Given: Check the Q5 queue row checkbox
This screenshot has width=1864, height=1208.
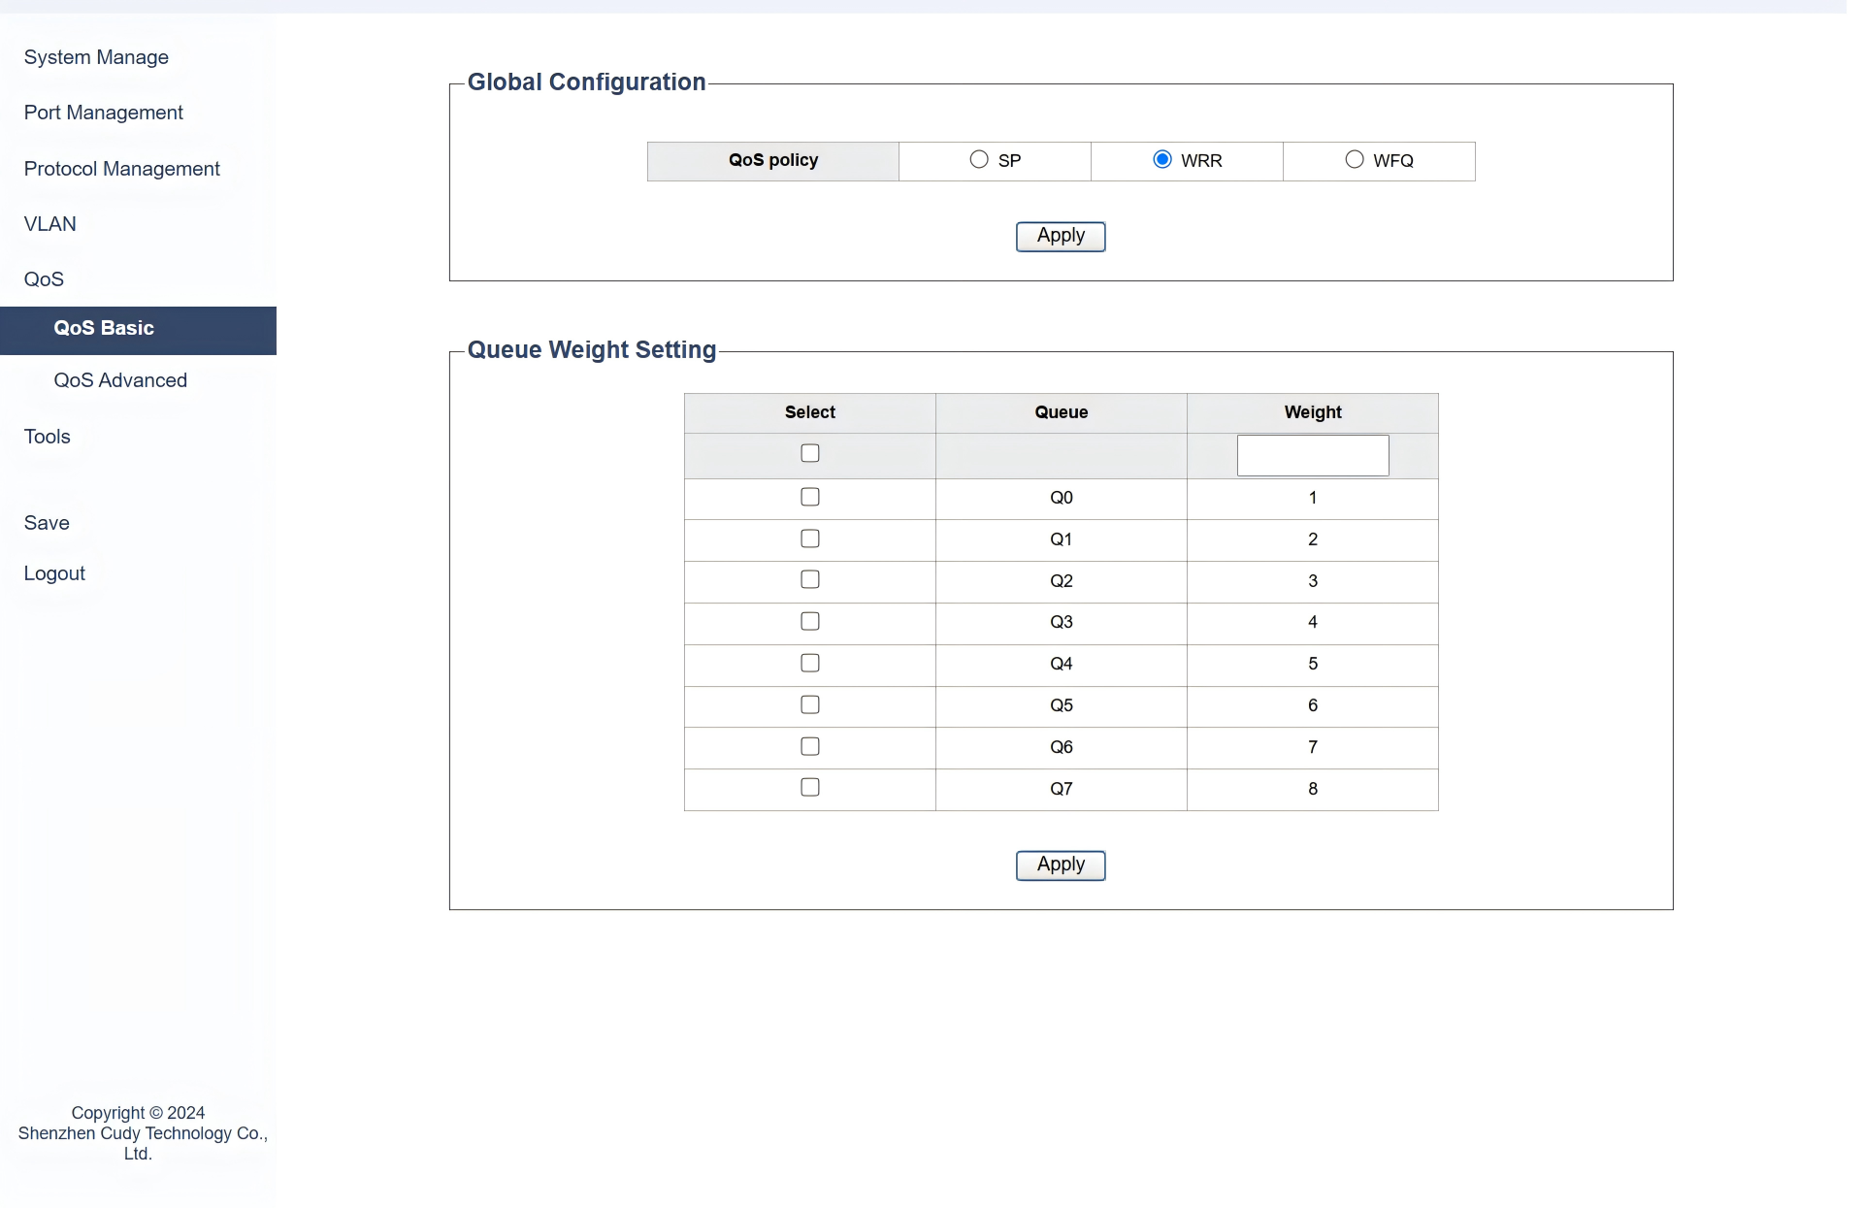Looking at the screenshot, I should pos(809,704).
